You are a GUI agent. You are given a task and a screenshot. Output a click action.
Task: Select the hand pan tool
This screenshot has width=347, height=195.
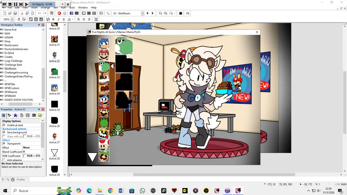[x=19, y=19]
